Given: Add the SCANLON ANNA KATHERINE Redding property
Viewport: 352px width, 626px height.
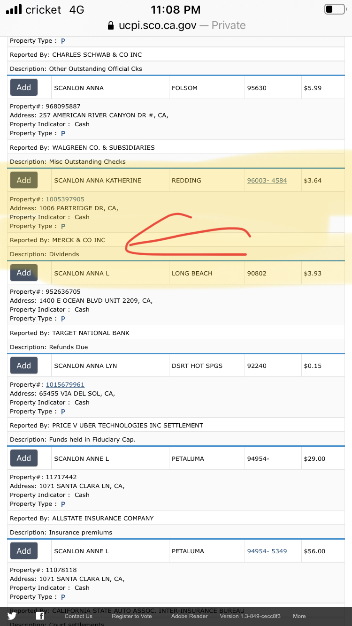Looking at the screenshot, I should coord(24,180).
